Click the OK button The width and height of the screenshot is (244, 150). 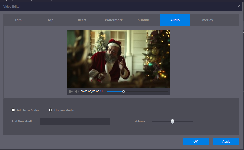click(196, 141)
